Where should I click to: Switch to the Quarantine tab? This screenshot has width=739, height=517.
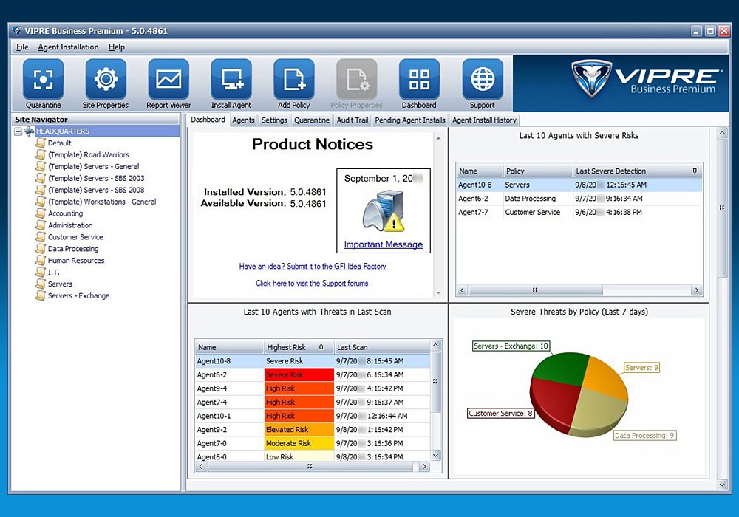coord(312,120)
